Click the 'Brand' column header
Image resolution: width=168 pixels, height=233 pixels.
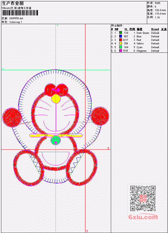point(155,29)
